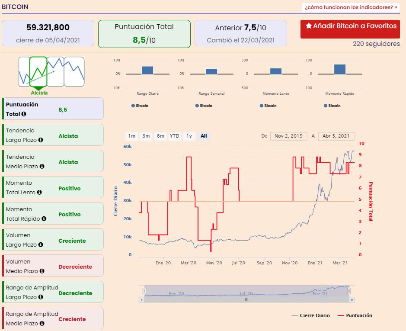Image resolution: width=406 pixels, height=331 pixels.
Task: Click Positivo value of Momento Total Lento
Action: pyautogui.click(x=69, y=189)
